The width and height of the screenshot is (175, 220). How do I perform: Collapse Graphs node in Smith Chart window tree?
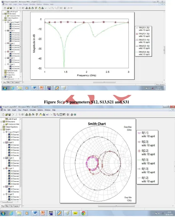pyautogui.click(x=1, y=129)
